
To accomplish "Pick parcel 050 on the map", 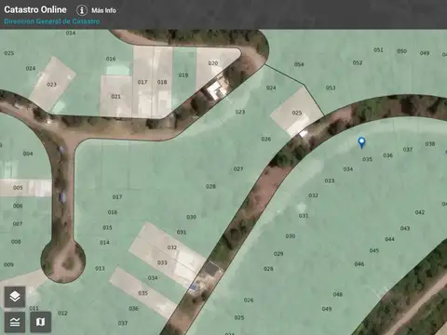I will (401, 51).
